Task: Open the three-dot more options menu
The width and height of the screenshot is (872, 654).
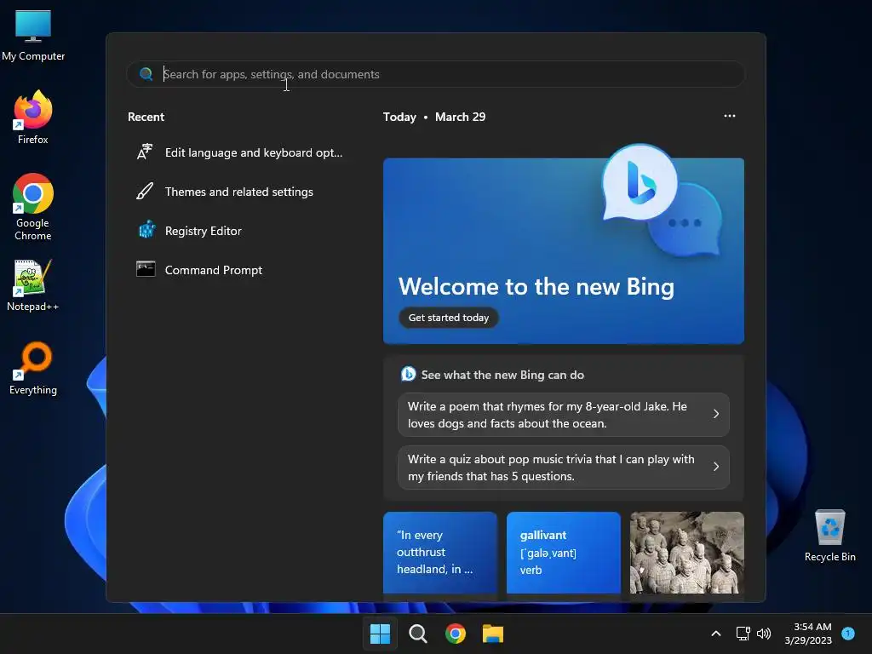Action: click(730, 116)
